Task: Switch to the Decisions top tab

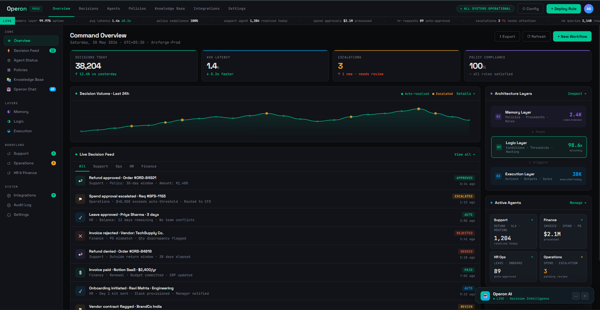Action: coord(88,9)
